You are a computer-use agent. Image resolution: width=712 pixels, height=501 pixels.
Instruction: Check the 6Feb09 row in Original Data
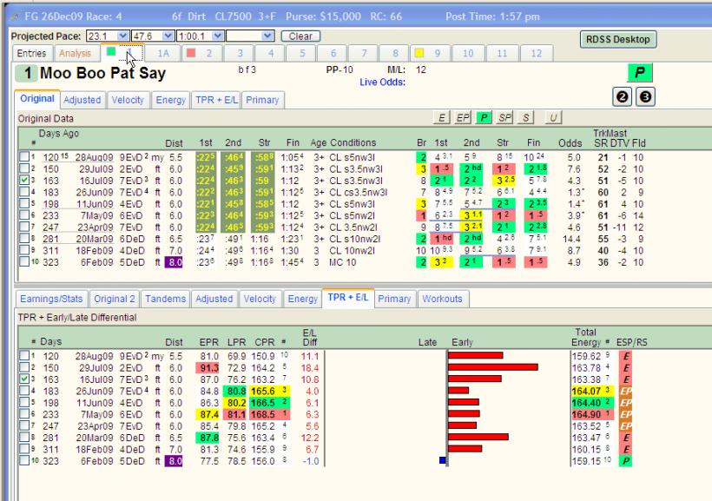coord(24,262)
